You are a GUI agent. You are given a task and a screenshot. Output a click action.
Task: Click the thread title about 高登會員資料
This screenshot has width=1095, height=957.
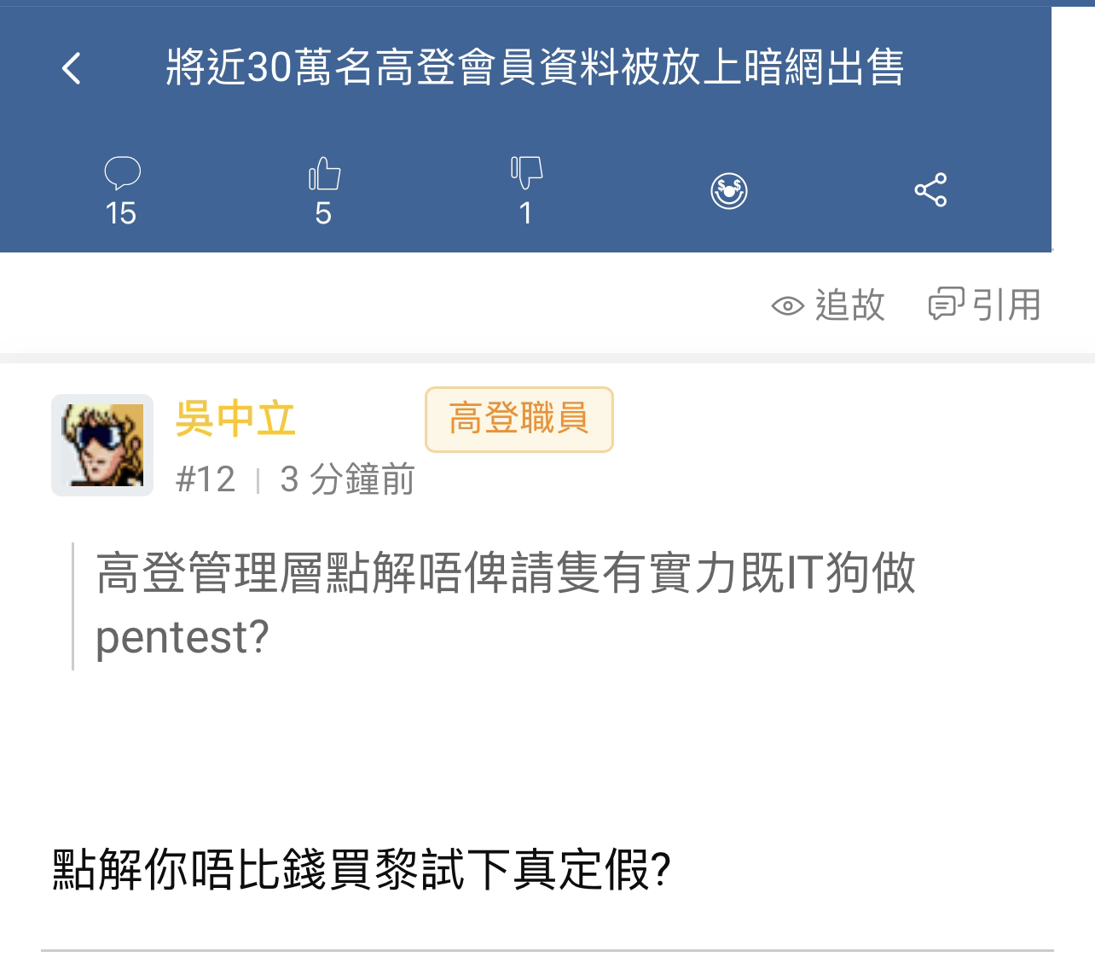[535, 67]
